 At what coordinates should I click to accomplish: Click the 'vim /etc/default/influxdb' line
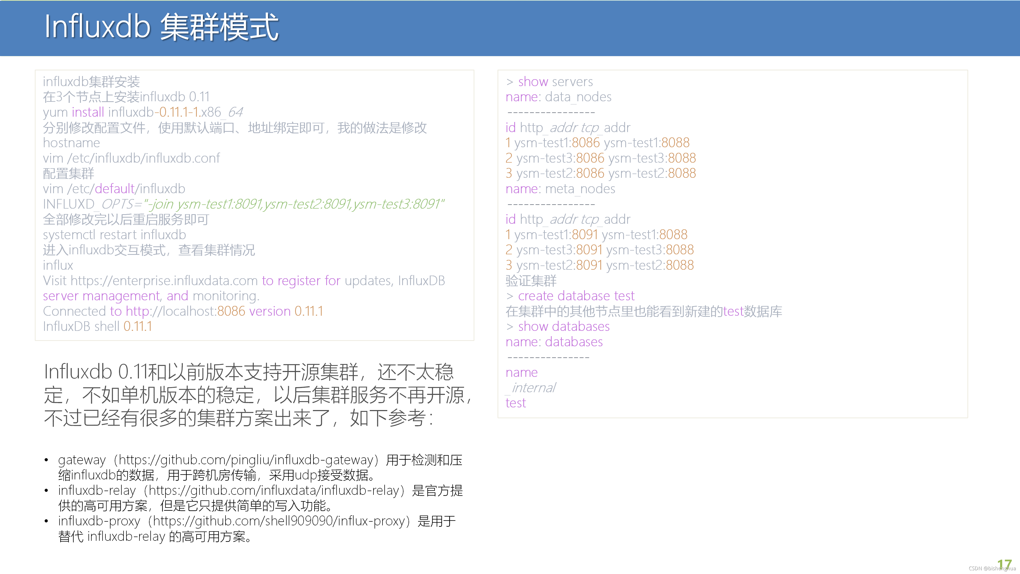[x=114, y=189]
